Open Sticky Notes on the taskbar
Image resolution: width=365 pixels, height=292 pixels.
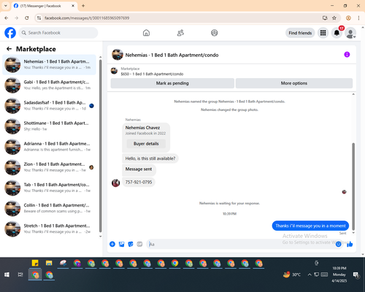pyautogui.click(x=35, y=263)
